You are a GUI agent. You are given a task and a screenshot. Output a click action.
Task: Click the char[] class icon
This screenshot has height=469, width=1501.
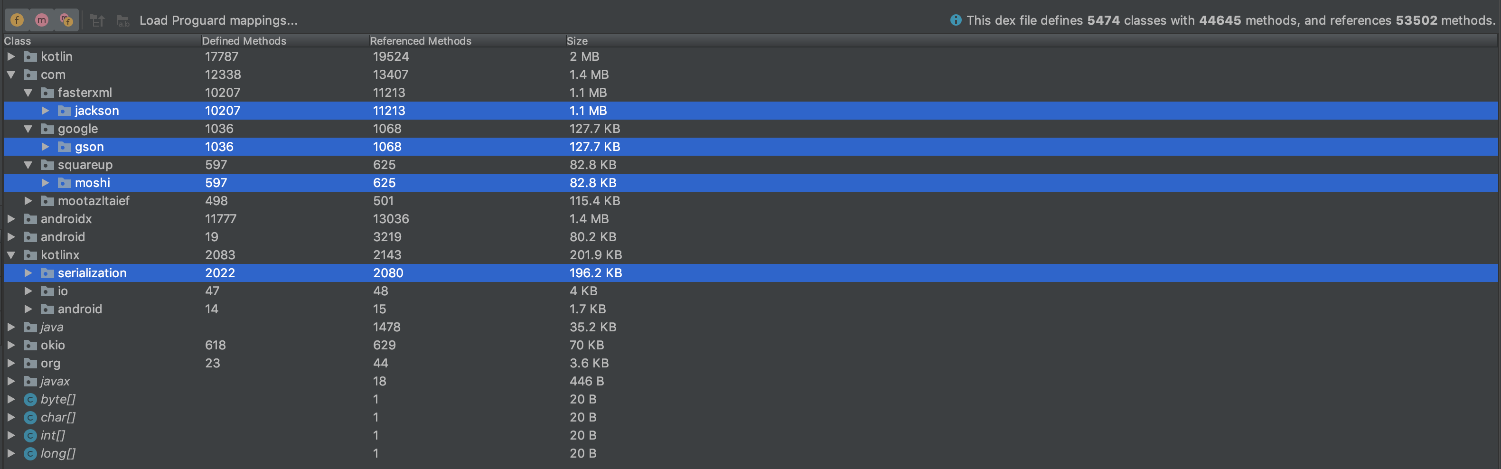30,418
